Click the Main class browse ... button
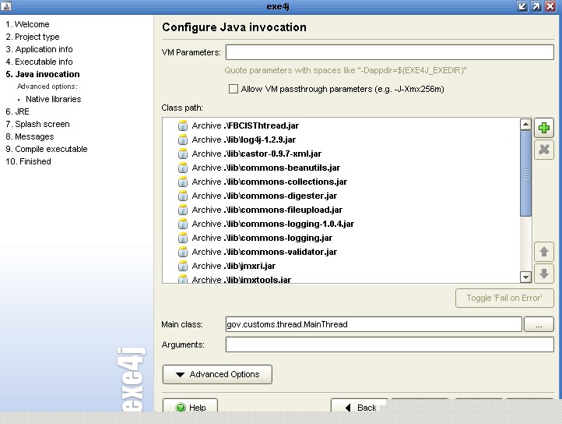 point(539,324)
